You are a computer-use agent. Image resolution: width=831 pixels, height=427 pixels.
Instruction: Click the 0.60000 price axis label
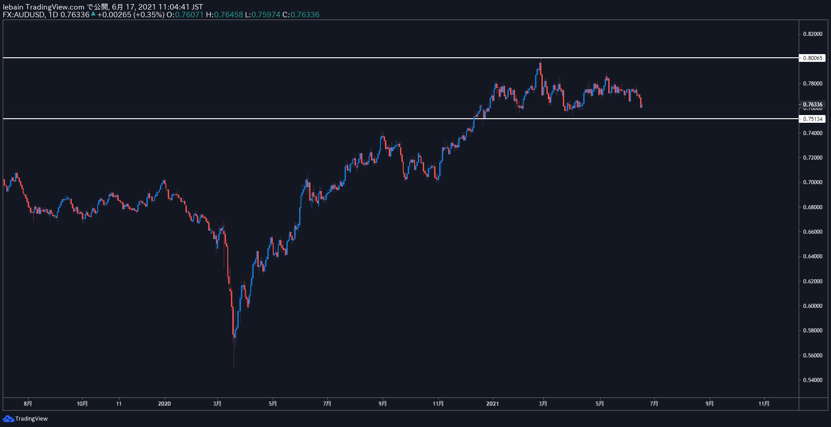tap(812, 306)
